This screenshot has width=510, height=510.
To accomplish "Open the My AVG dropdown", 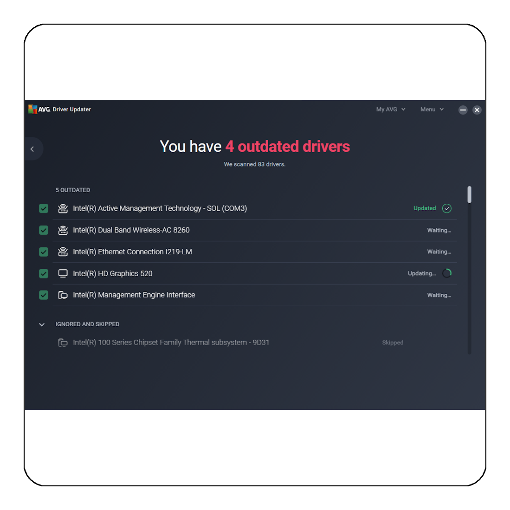I will click(391, 110).
